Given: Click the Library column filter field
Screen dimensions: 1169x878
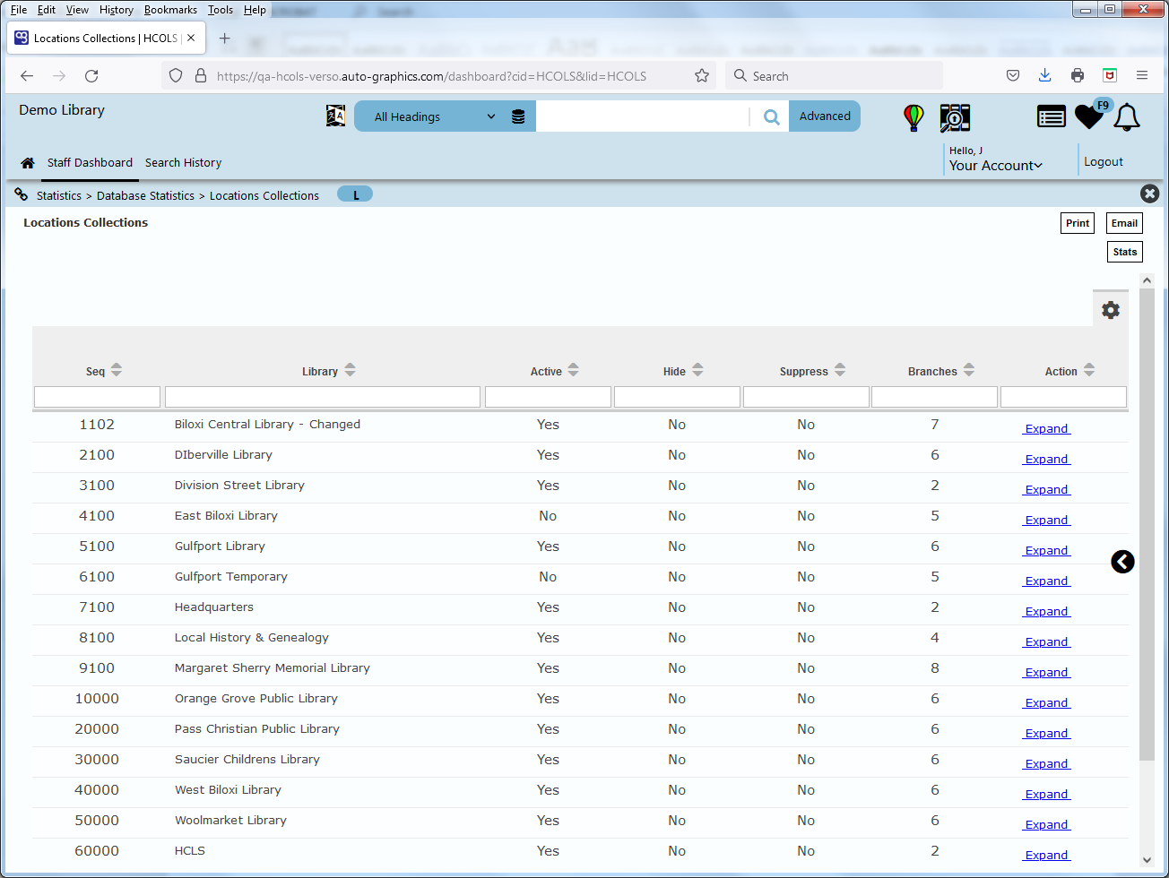Looking at the screenshot, I should [x=323, y=397].
